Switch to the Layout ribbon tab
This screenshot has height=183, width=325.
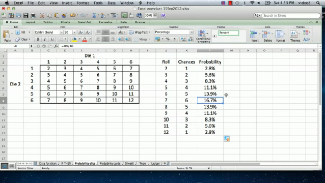click(30, 22)
